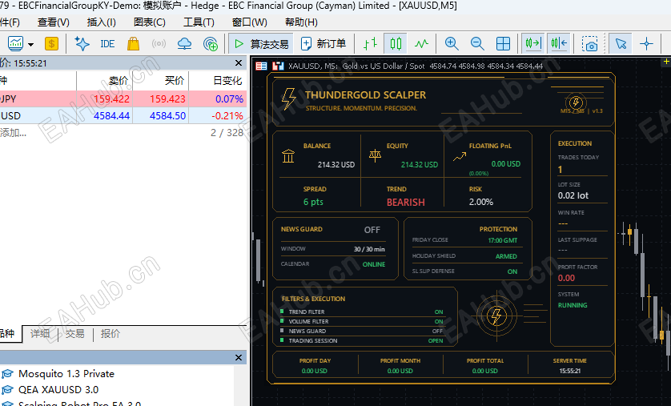Viewport: 671px width, 406px height.
Task: Select the JPY row bid 159.422
Action: coord(111,98)
